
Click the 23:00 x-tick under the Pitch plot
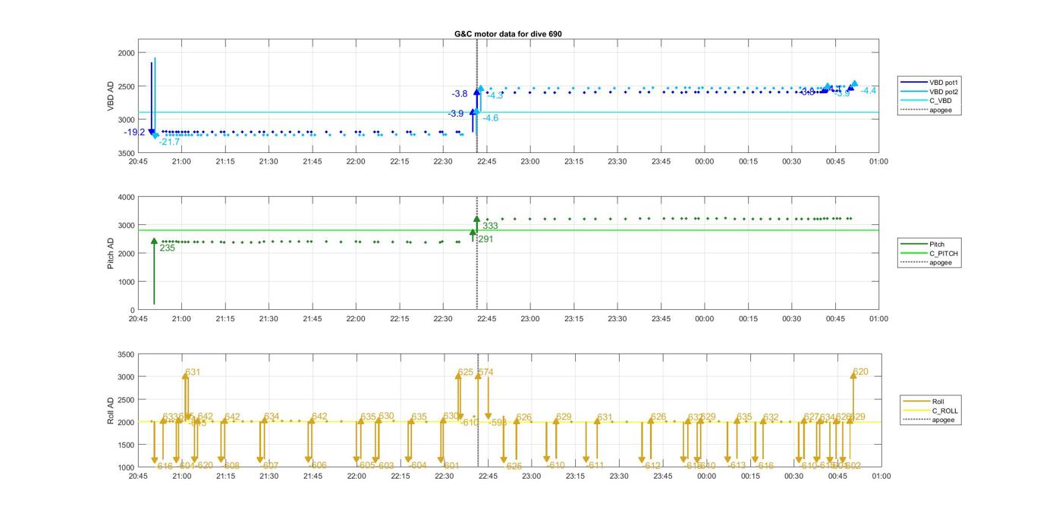click(x=530, y=319)
